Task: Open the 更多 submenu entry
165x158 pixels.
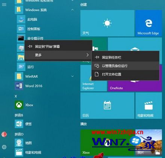Action: click(58, 55)
